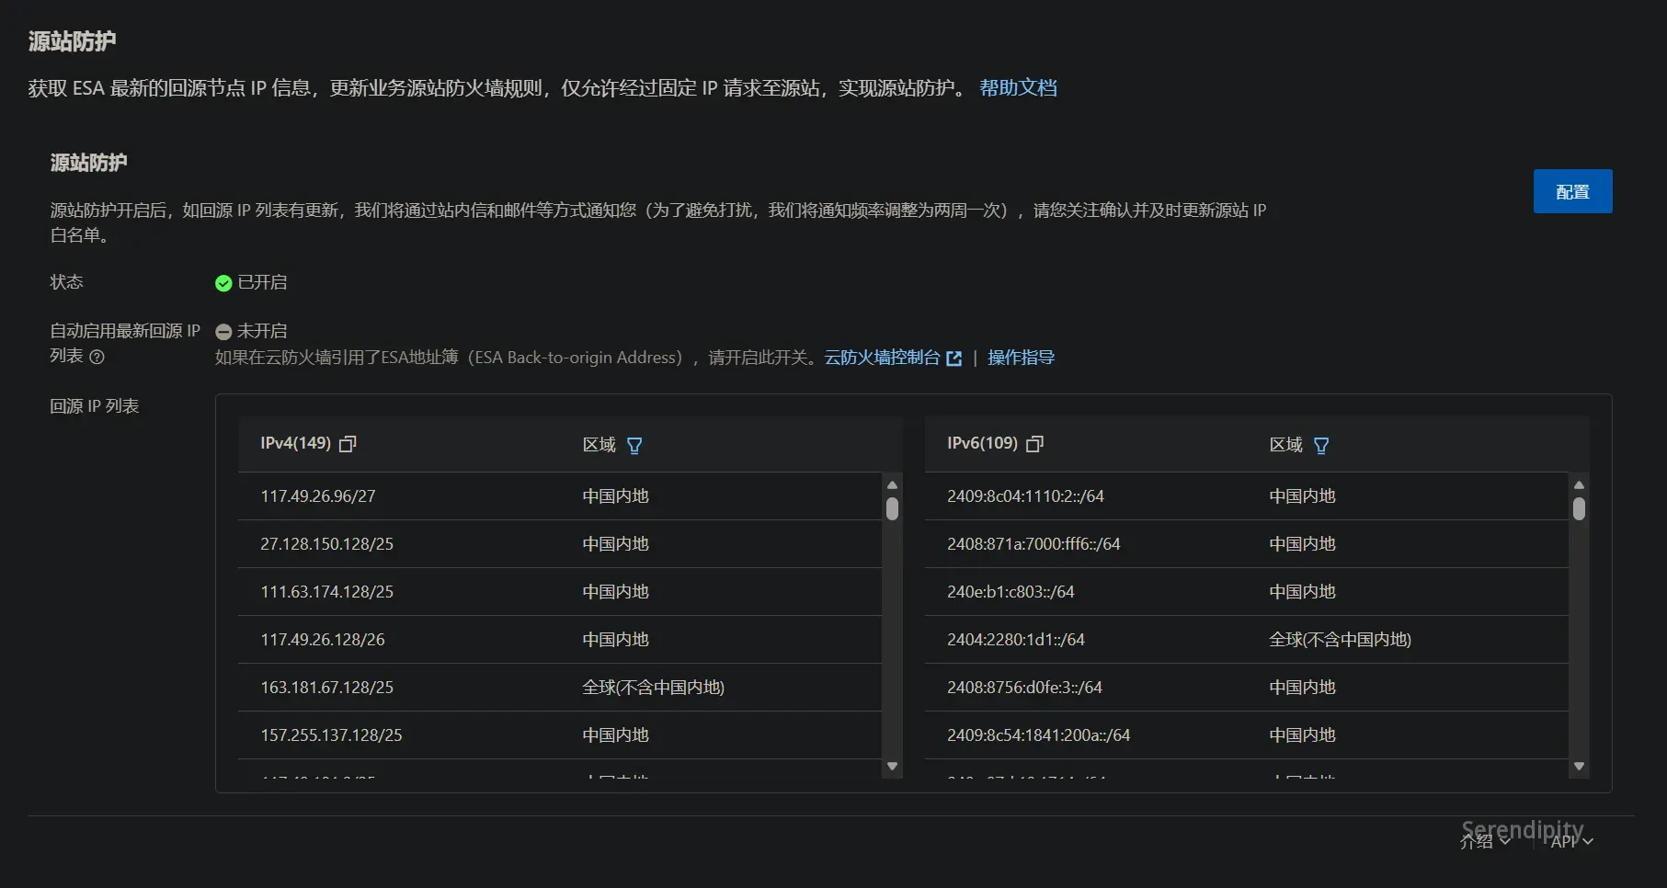The image size is (1667, 888).
Task: Filter IPv6 table by 区域
Action: click(x=1321, y=446)
